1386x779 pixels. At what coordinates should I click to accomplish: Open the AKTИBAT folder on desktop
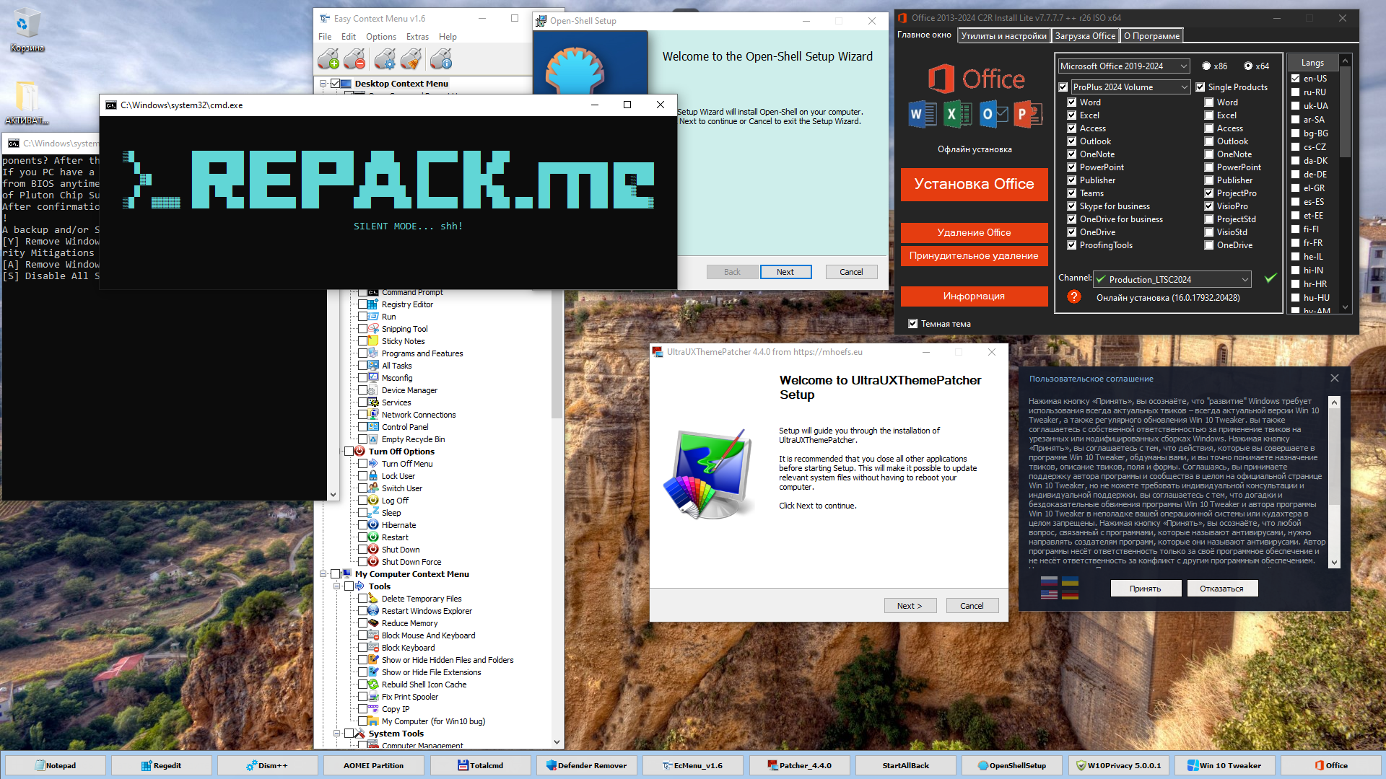pos(27,102)
